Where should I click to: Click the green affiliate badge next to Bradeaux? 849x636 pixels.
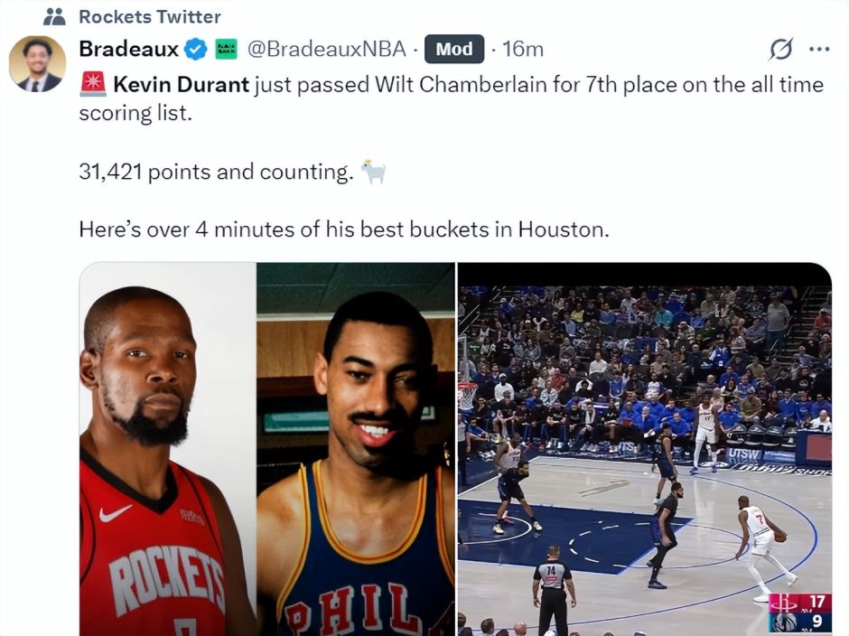[226, 50]
